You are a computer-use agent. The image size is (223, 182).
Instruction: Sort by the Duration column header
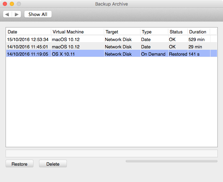click(199, 32)
